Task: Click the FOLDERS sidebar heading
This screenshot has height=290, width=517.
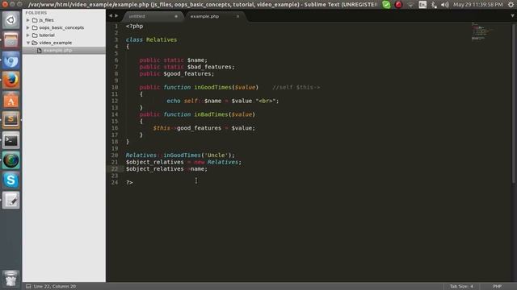Action: click(x=36, y=13)
